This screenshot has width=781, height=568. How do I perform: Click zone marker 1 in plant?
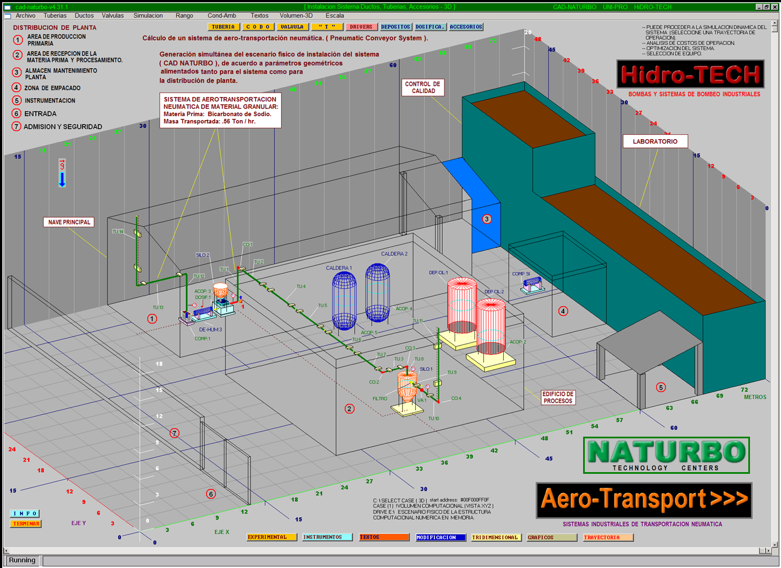pyautogui.click(x=152, y=319)
